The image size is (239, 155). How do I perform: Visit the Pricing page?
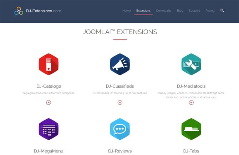tap(210, 11)
